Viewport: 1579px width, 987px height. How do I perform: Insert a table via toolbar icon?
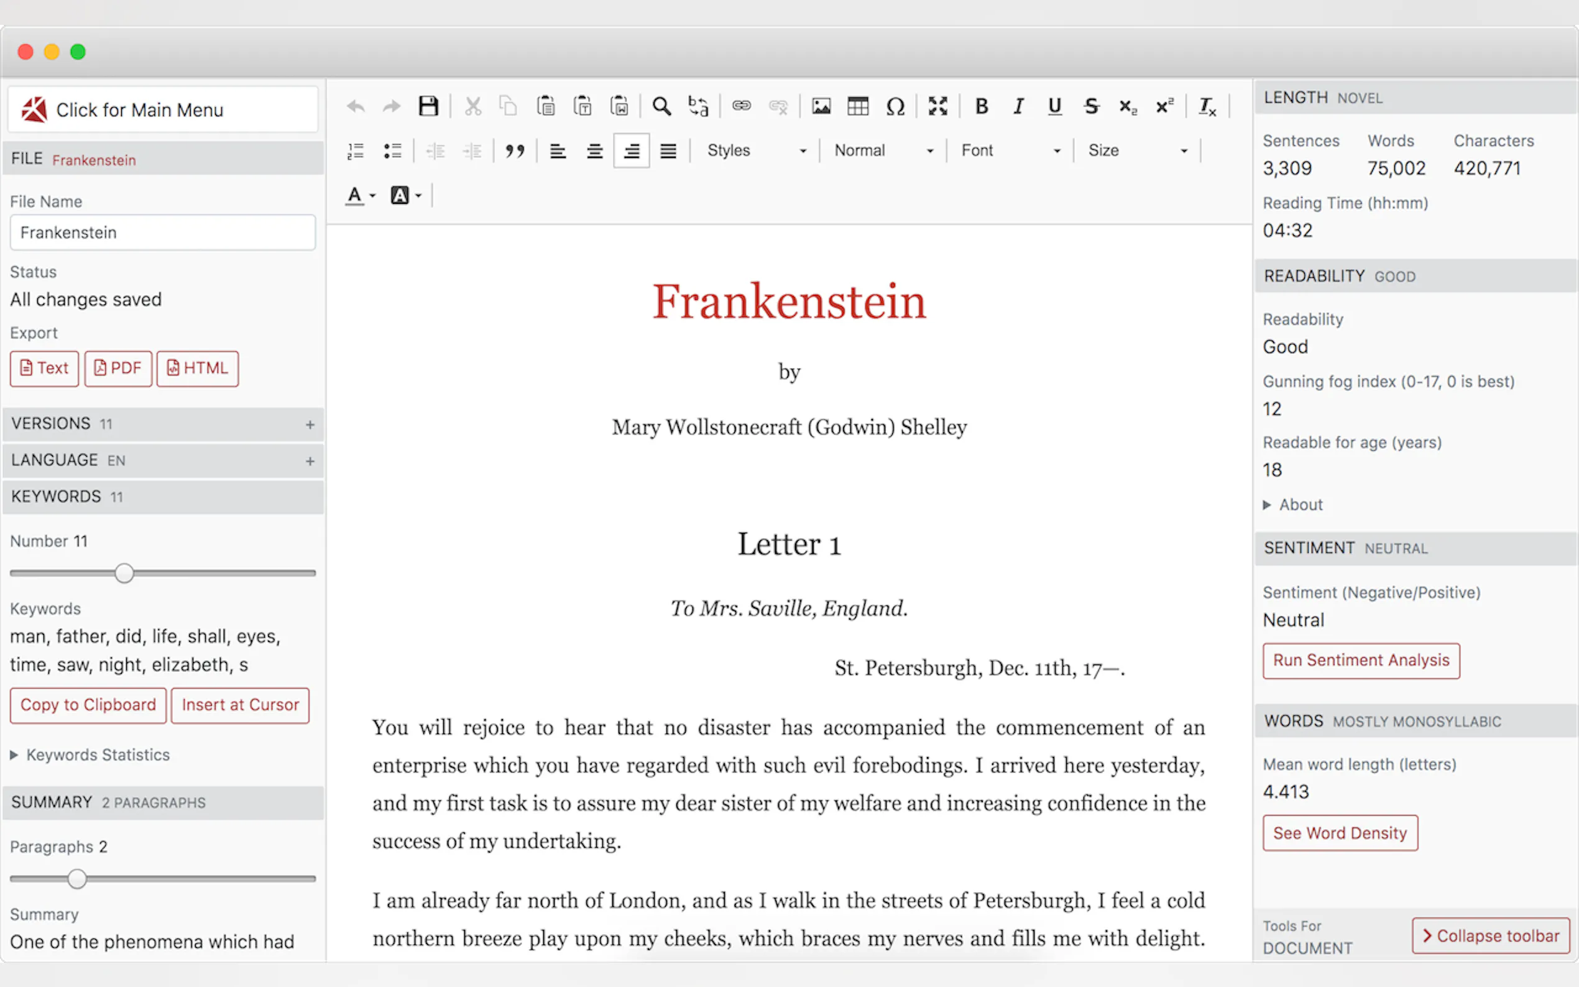click(858, 106)
